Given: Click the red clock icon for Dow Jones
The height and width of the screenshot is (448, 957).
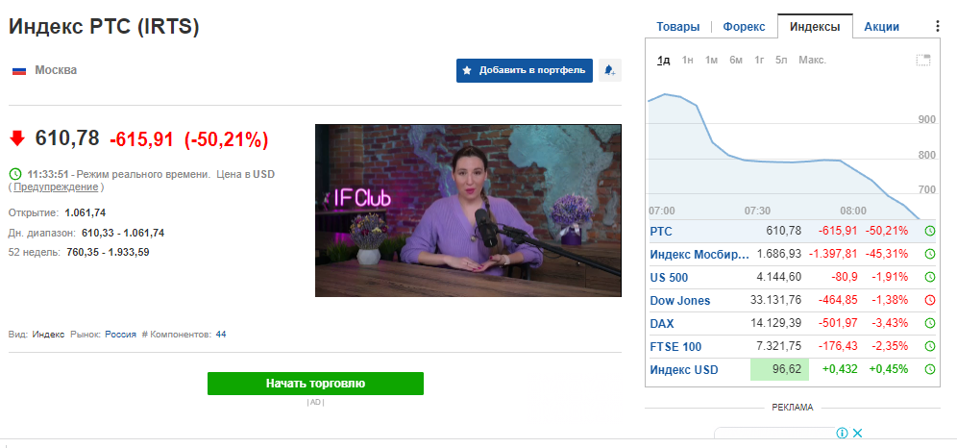Looking at the screenshot, I should pyautogui.click(x=929, y=300).
